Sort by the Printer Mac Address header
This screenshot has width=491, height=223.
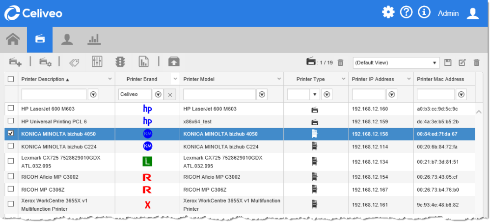coord(440,79)
